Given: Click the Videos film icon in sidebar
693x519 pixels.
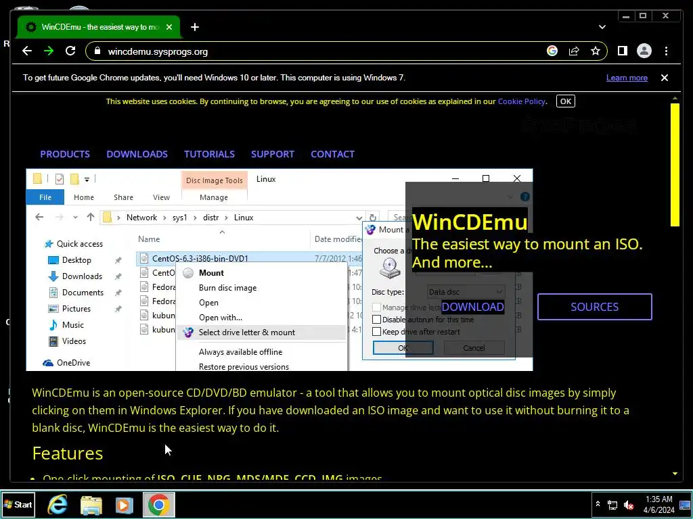Looking at the screenshot, I should 53,341.
